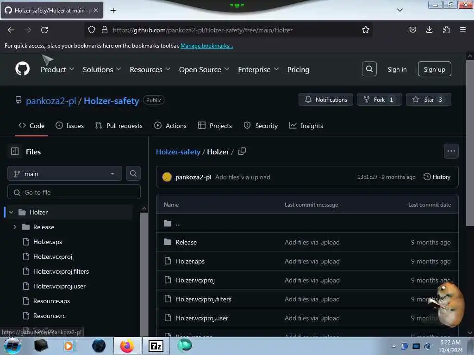The image size is (474, 355).
Task: Fork the repository with Fork button
Action: click(x=380, y=99)
